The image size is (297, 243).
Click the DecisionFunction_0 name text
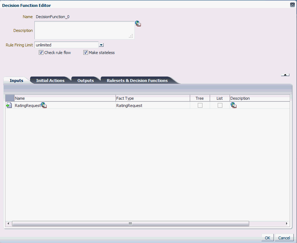pyautogui.click(x=53, y=17)
